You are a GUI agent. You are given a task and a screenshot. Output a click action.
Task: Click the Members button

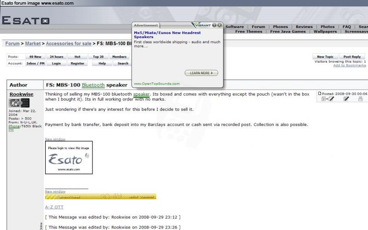point(119,57)
